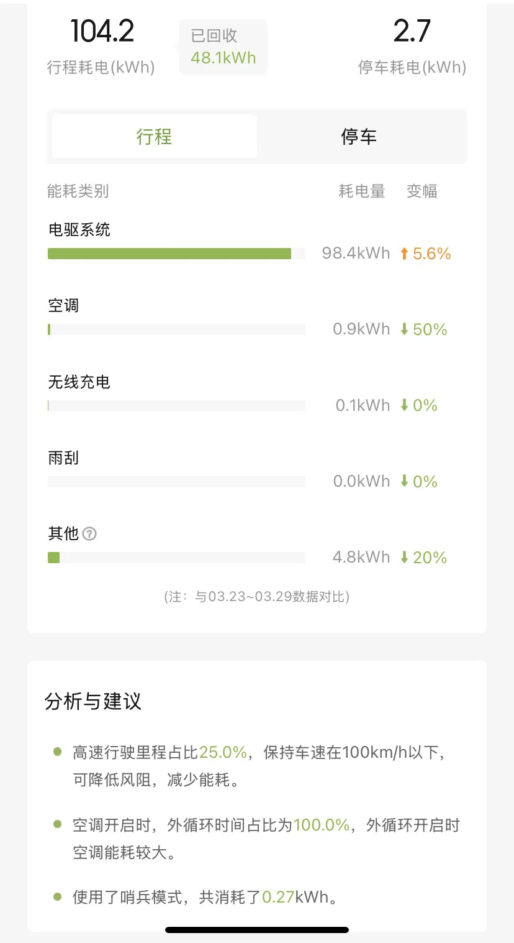Tap the 104.2 行程耗电 value
This screenshot has height=943, width=514.
[x=102, y=32]
